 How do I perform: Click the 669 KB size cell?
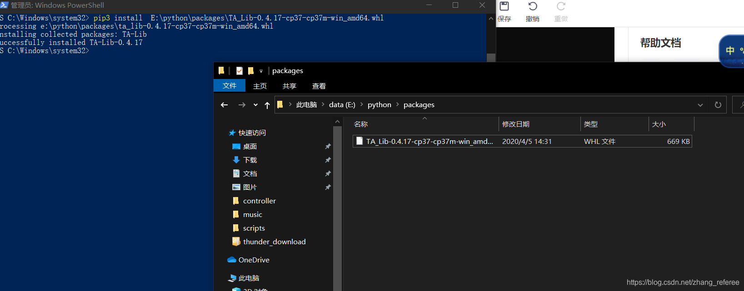tap(679, 142)
